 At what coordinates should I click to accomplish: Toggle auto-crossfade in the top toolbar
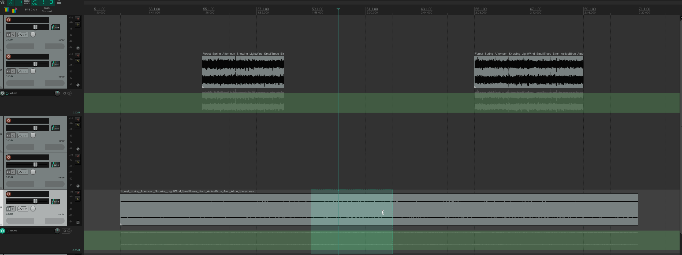[11, 2]
